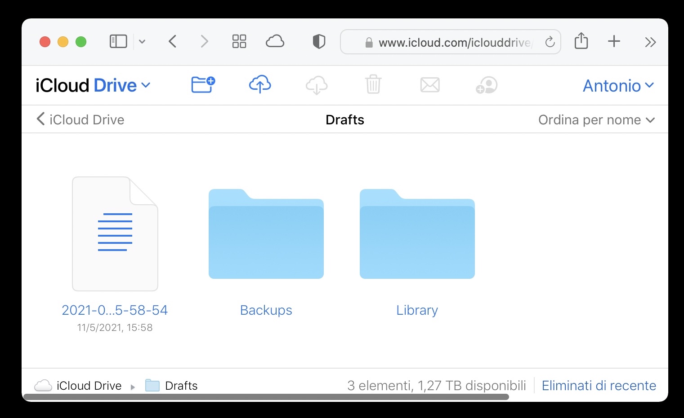Go back to iCloud Drive folder

[80, 120]
